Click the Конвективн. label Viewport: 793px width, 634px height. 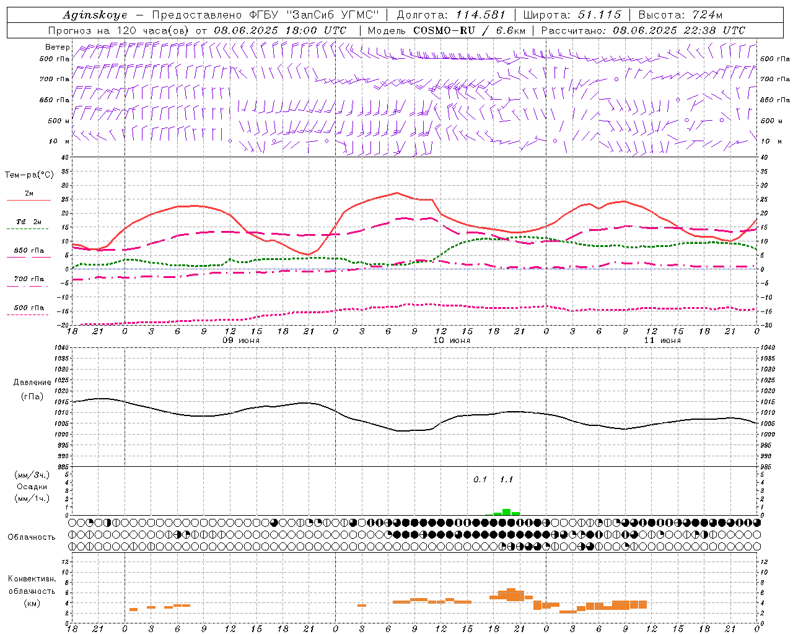pyautogui.click(x=32, y=579)
